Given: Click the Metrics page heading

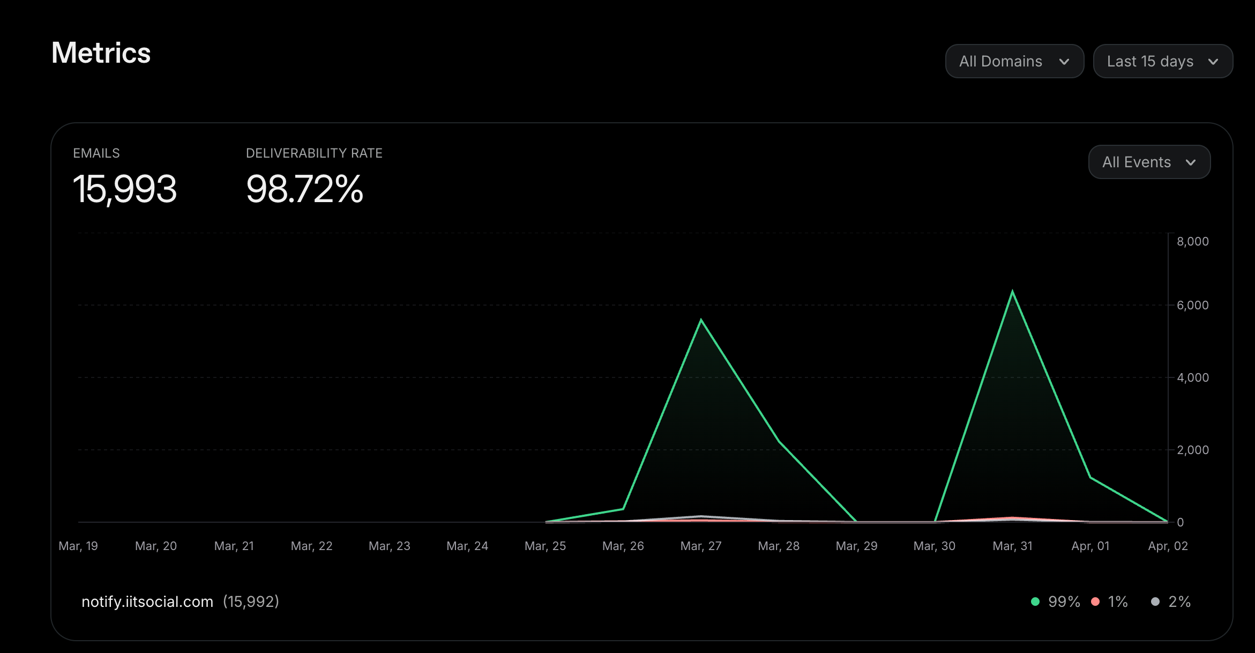Looking at the screenshot, I should [x=101, y=53].
